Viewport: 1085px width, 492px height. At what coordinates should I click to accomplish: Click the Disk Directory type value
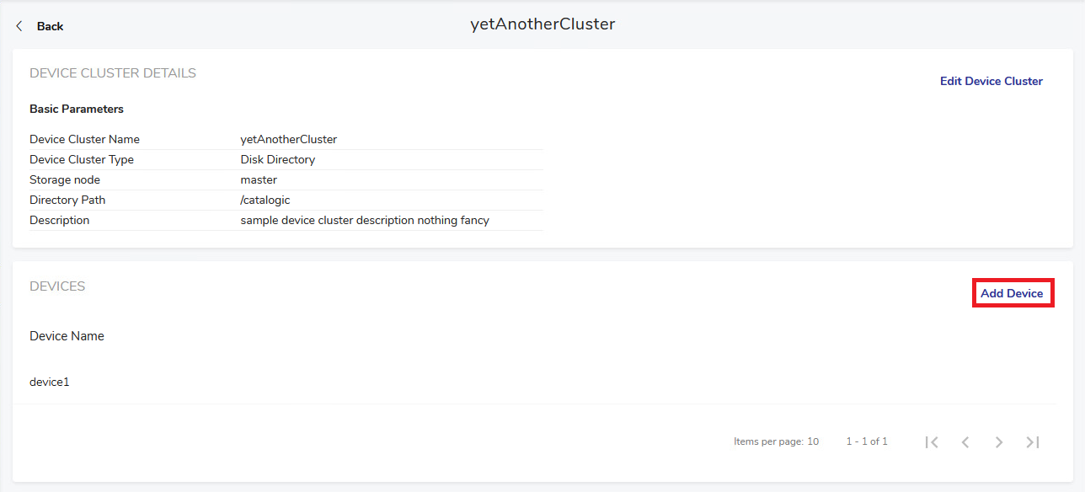click(277, 159)
